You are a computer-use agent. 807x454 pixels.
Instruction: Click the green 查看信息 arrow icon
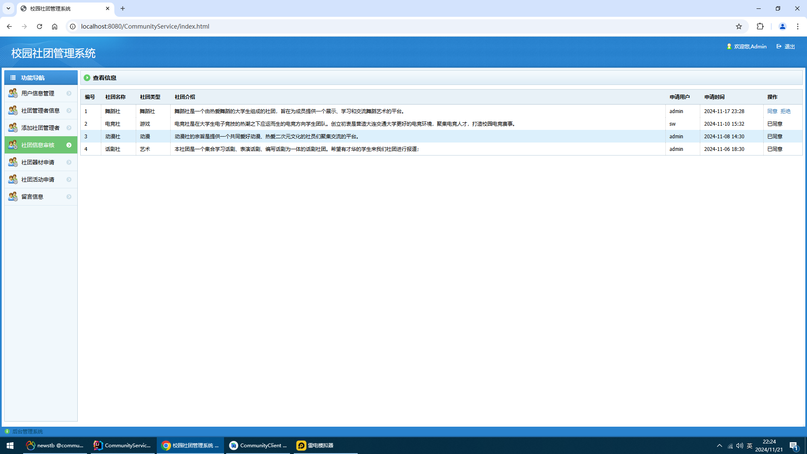click(x=87, y=78)
